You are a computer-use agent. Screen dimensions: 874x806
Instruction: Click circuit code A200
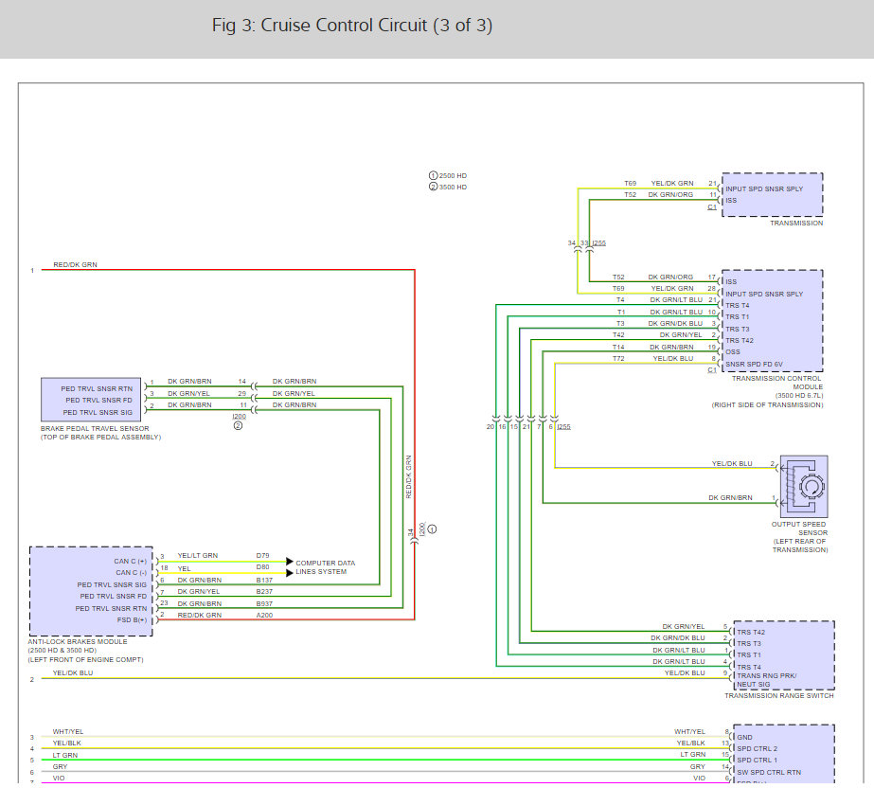264,616
